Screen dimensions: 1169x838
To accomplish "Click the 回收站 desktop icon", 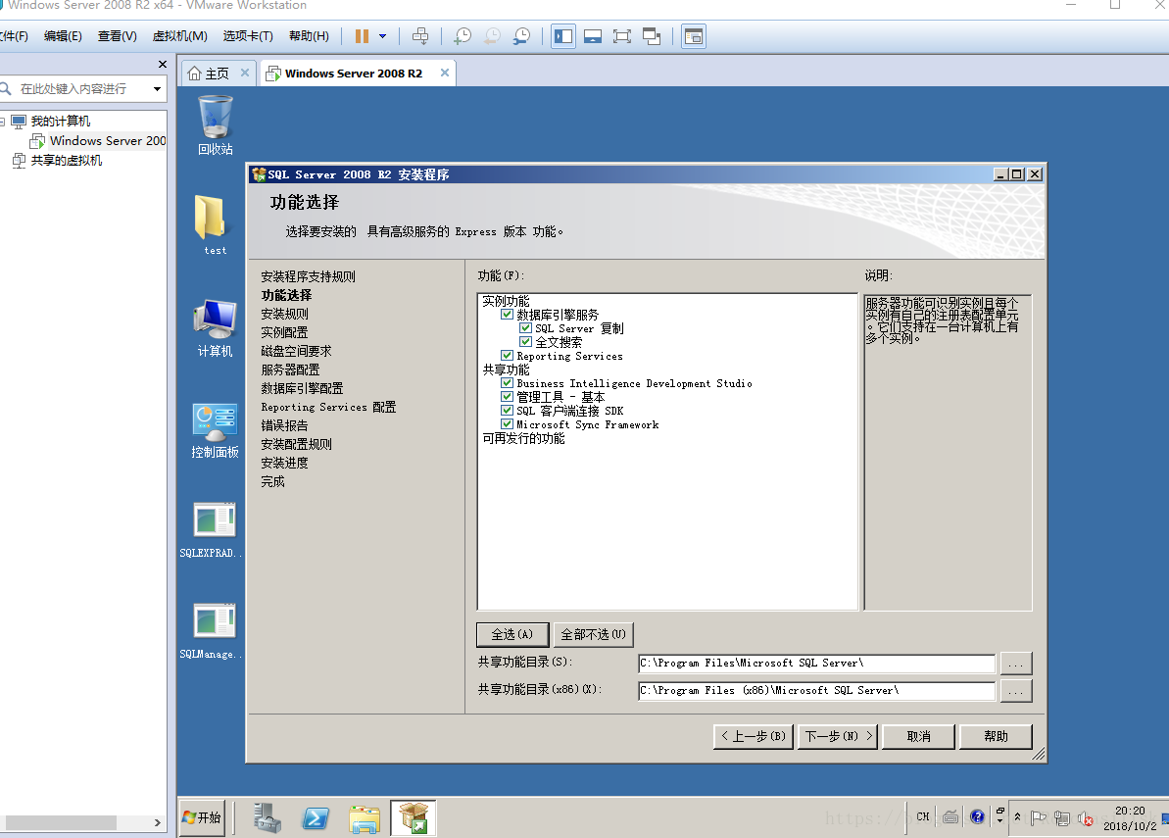I will coord(216,125).
